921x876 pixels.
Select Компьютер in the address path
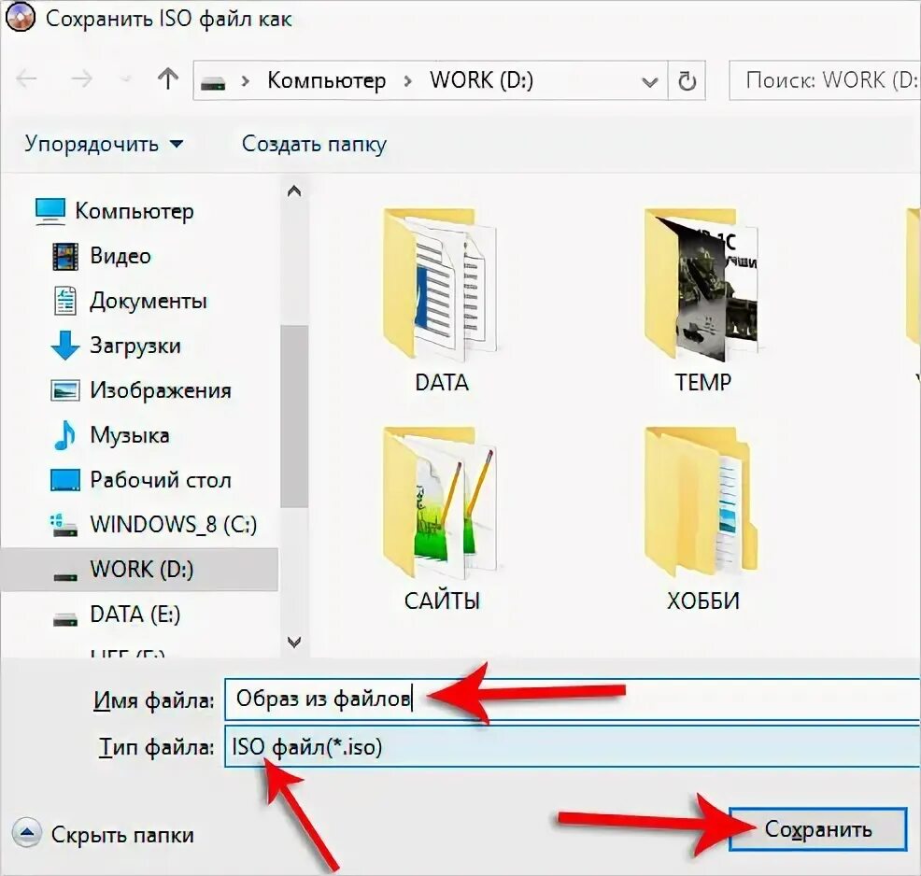tap(327, 80)
